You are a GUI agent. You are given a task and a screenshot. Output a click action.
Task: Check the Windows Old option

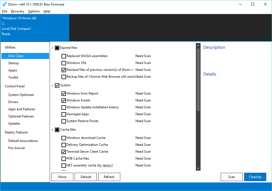64,63
